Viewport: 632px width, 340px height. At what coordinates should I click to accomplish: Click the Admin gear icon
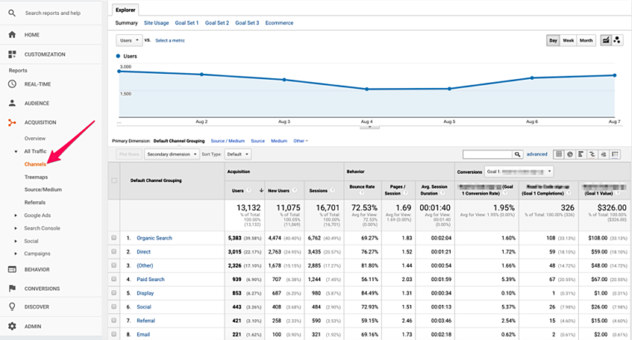12,327
